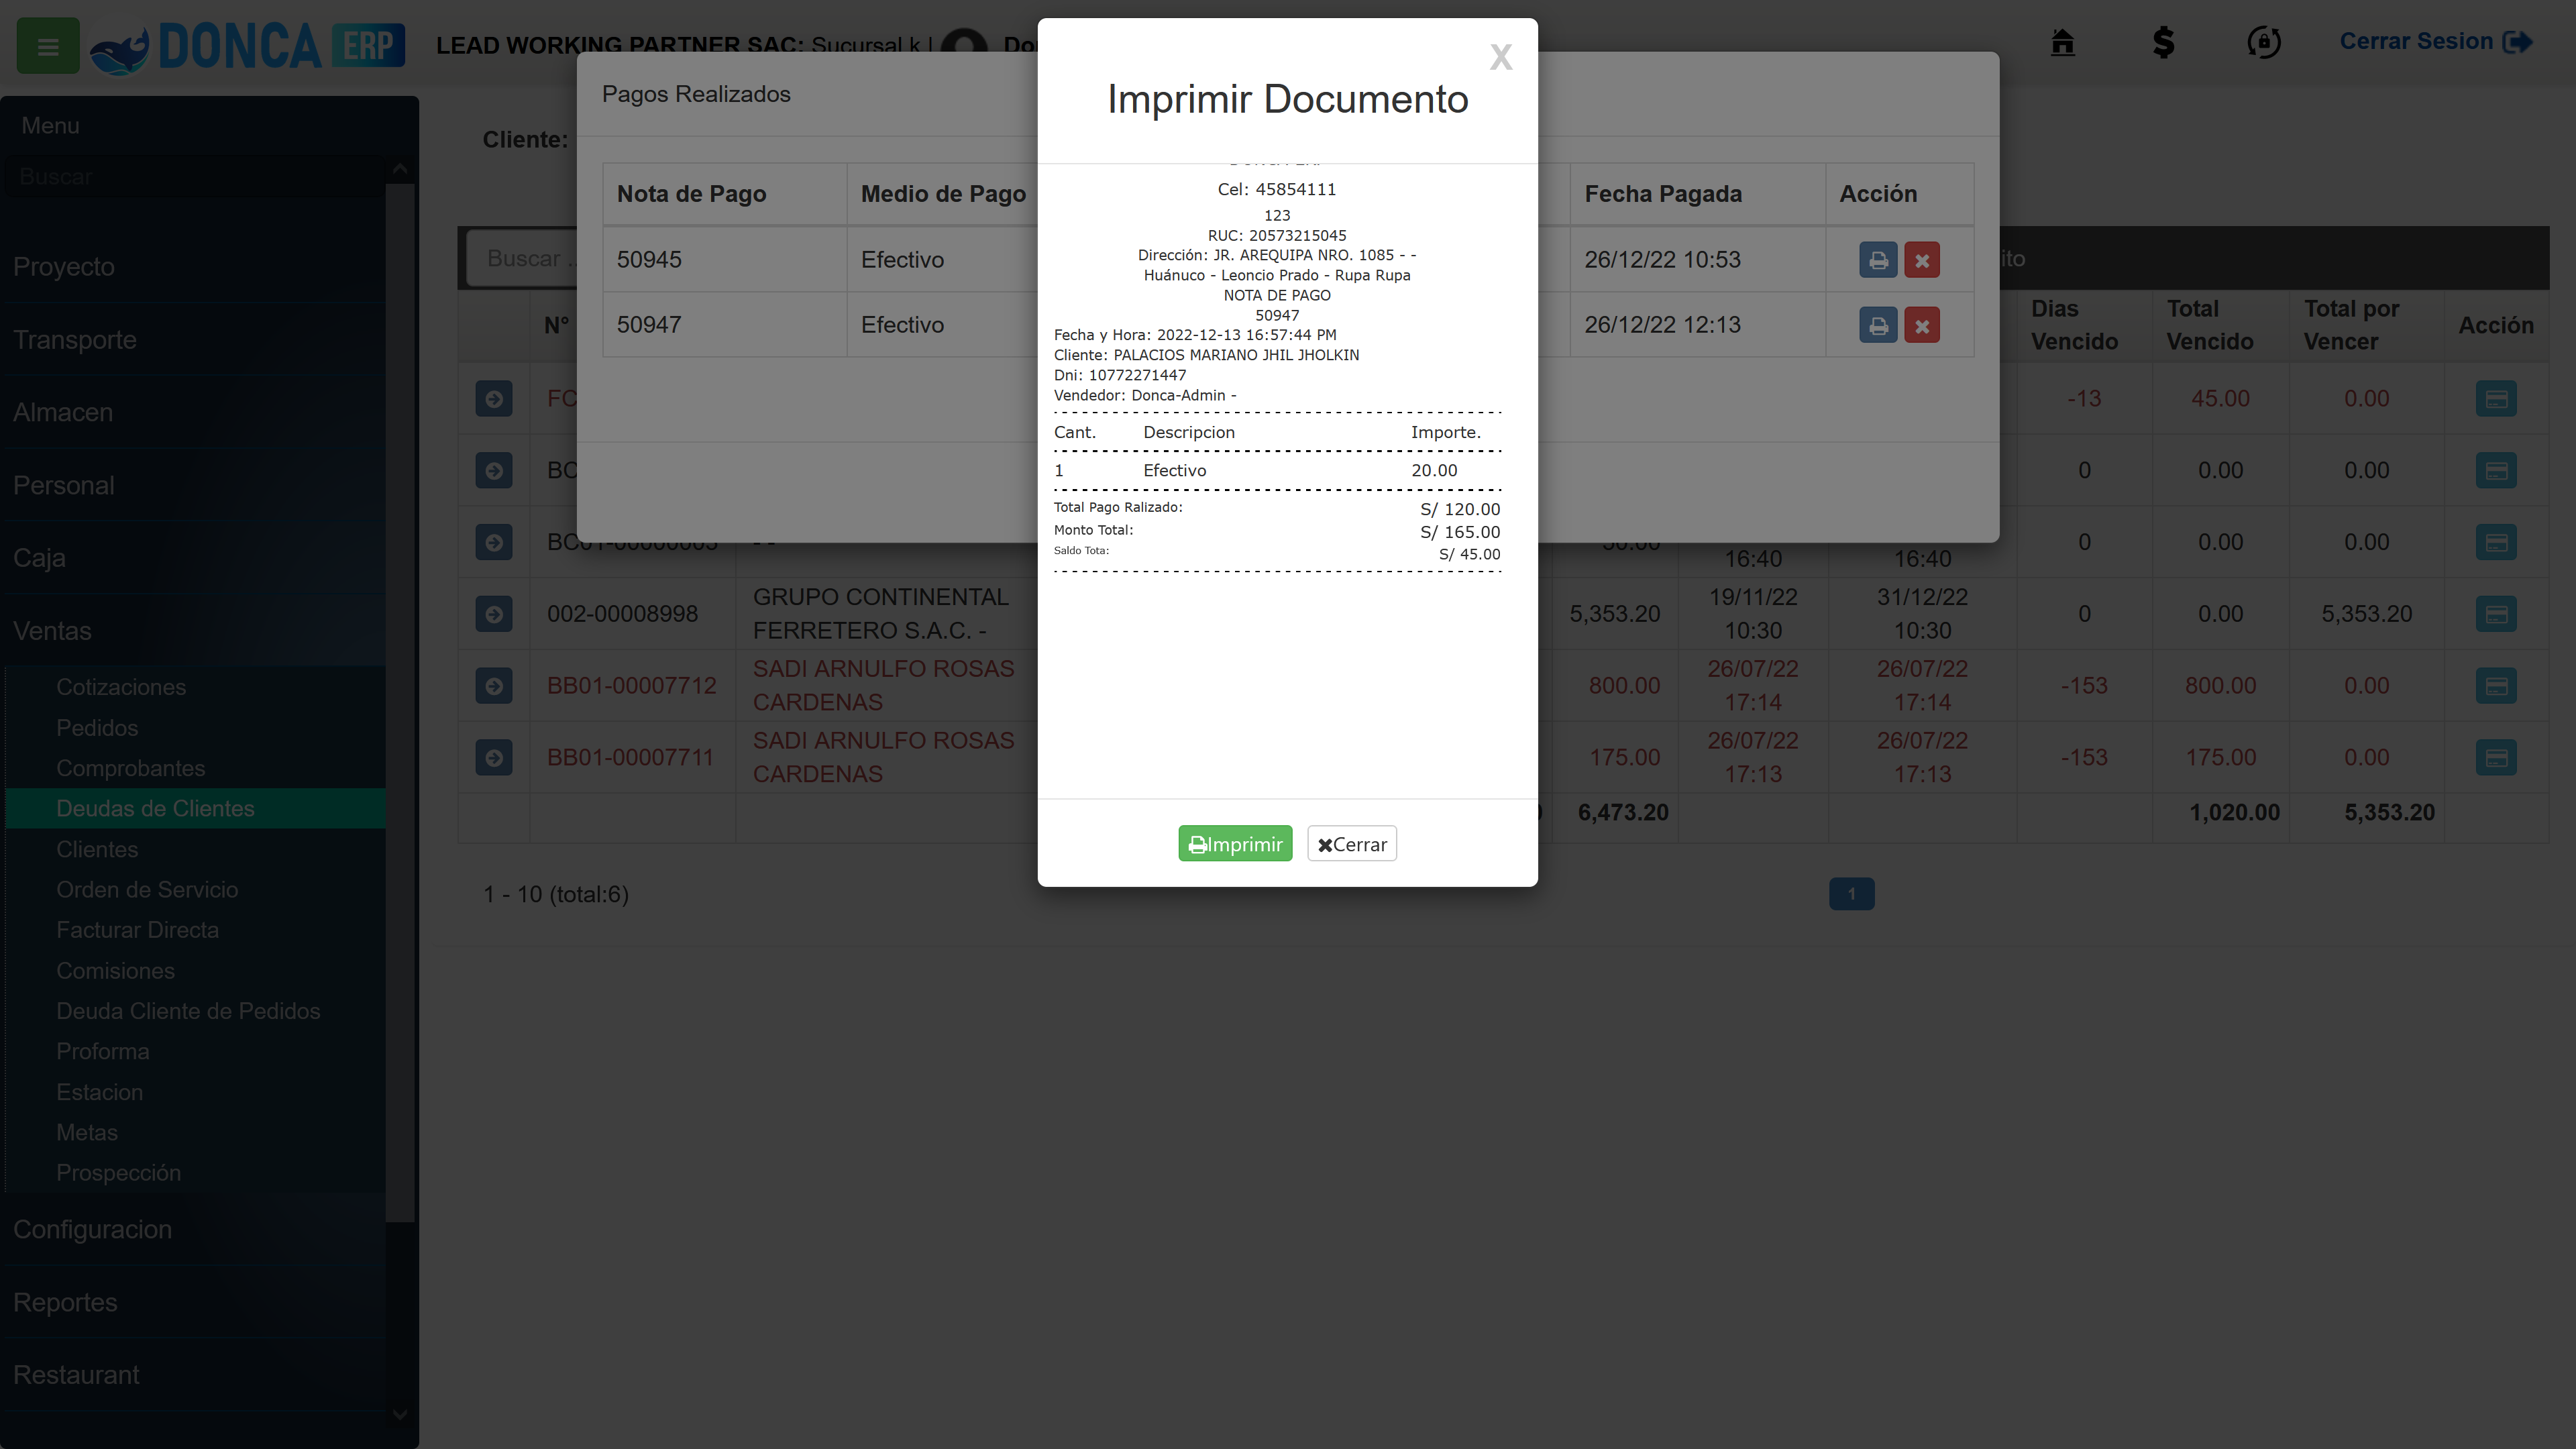Image resolution: width=2576 pixels, height=1449 pixels.
Task: Expand second BC row arrow icon
Action: (x=494, y=471)
